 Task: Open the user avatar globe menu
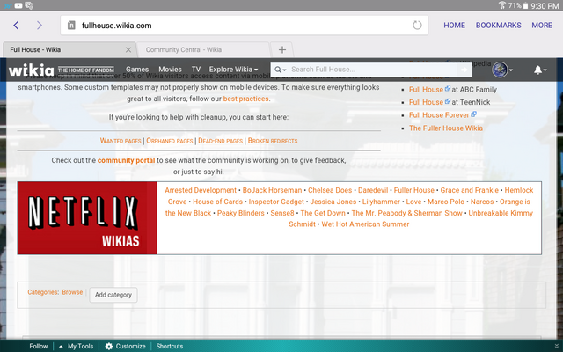[501, 70]
